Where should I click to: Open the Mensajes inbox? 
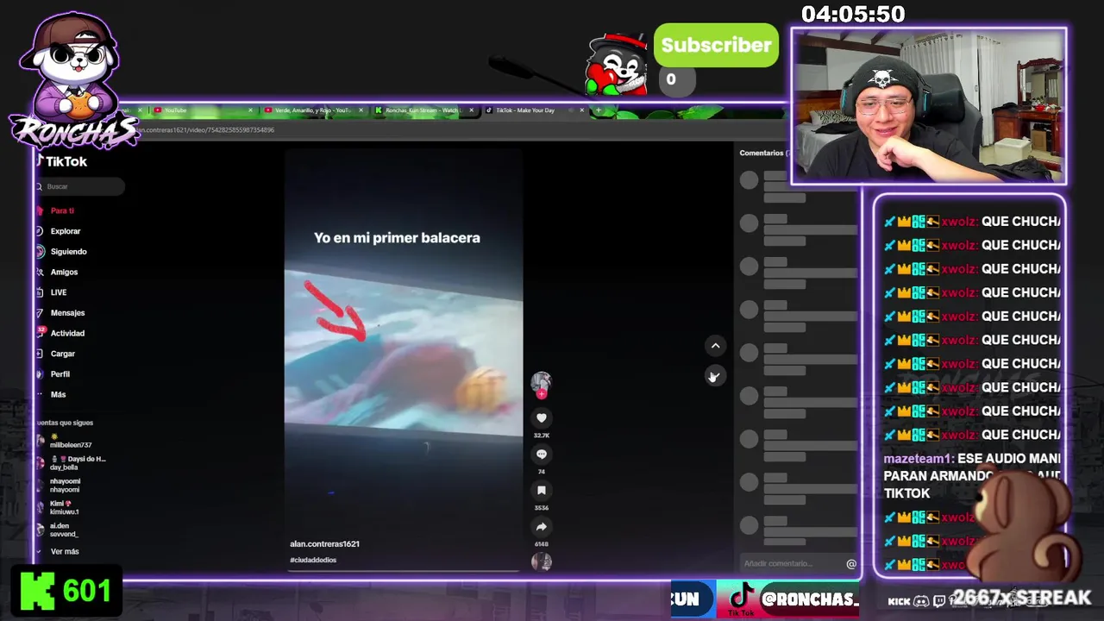coord(67,313)
